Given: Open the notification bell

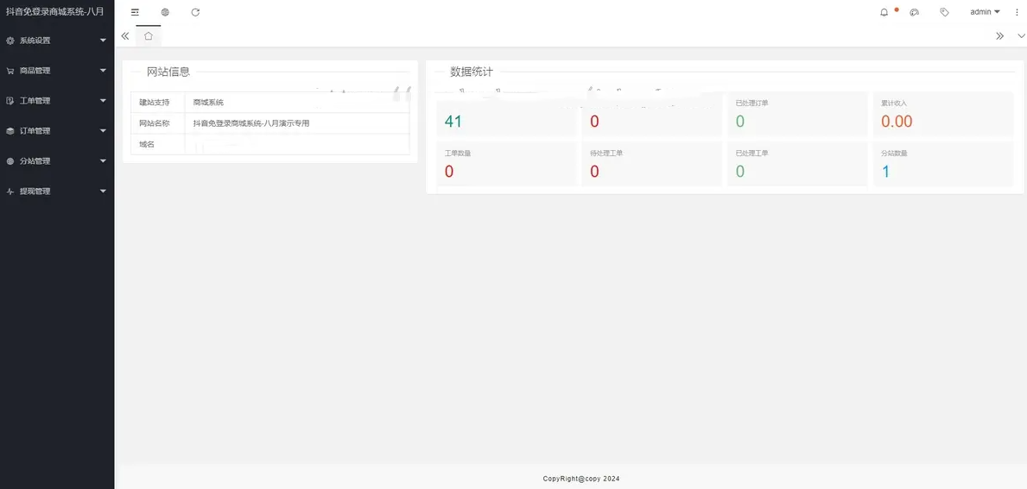Looking at the screenshot, I should point(884,12).
